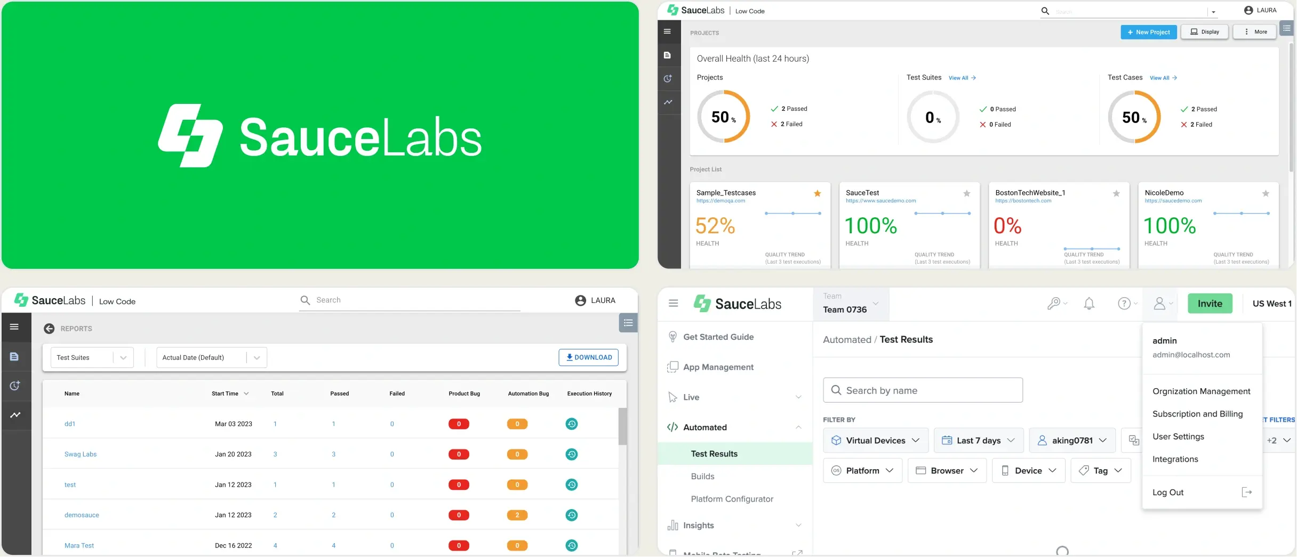Image resolution: width=1297 pixels, height=557 pixels.
Task: Open the help question mark icon
Action: click(1124, 304)
